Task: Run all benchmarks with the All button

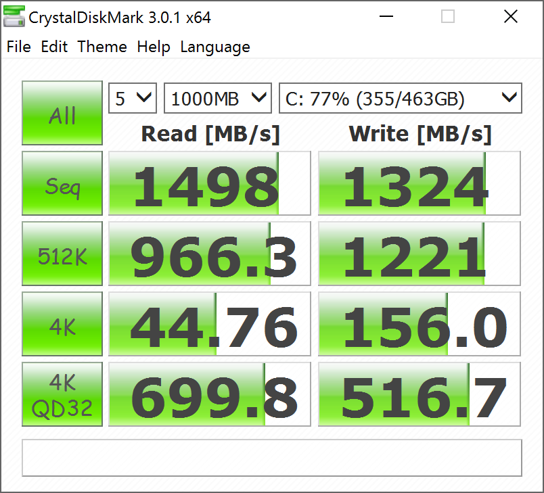Action: point(62,113)
